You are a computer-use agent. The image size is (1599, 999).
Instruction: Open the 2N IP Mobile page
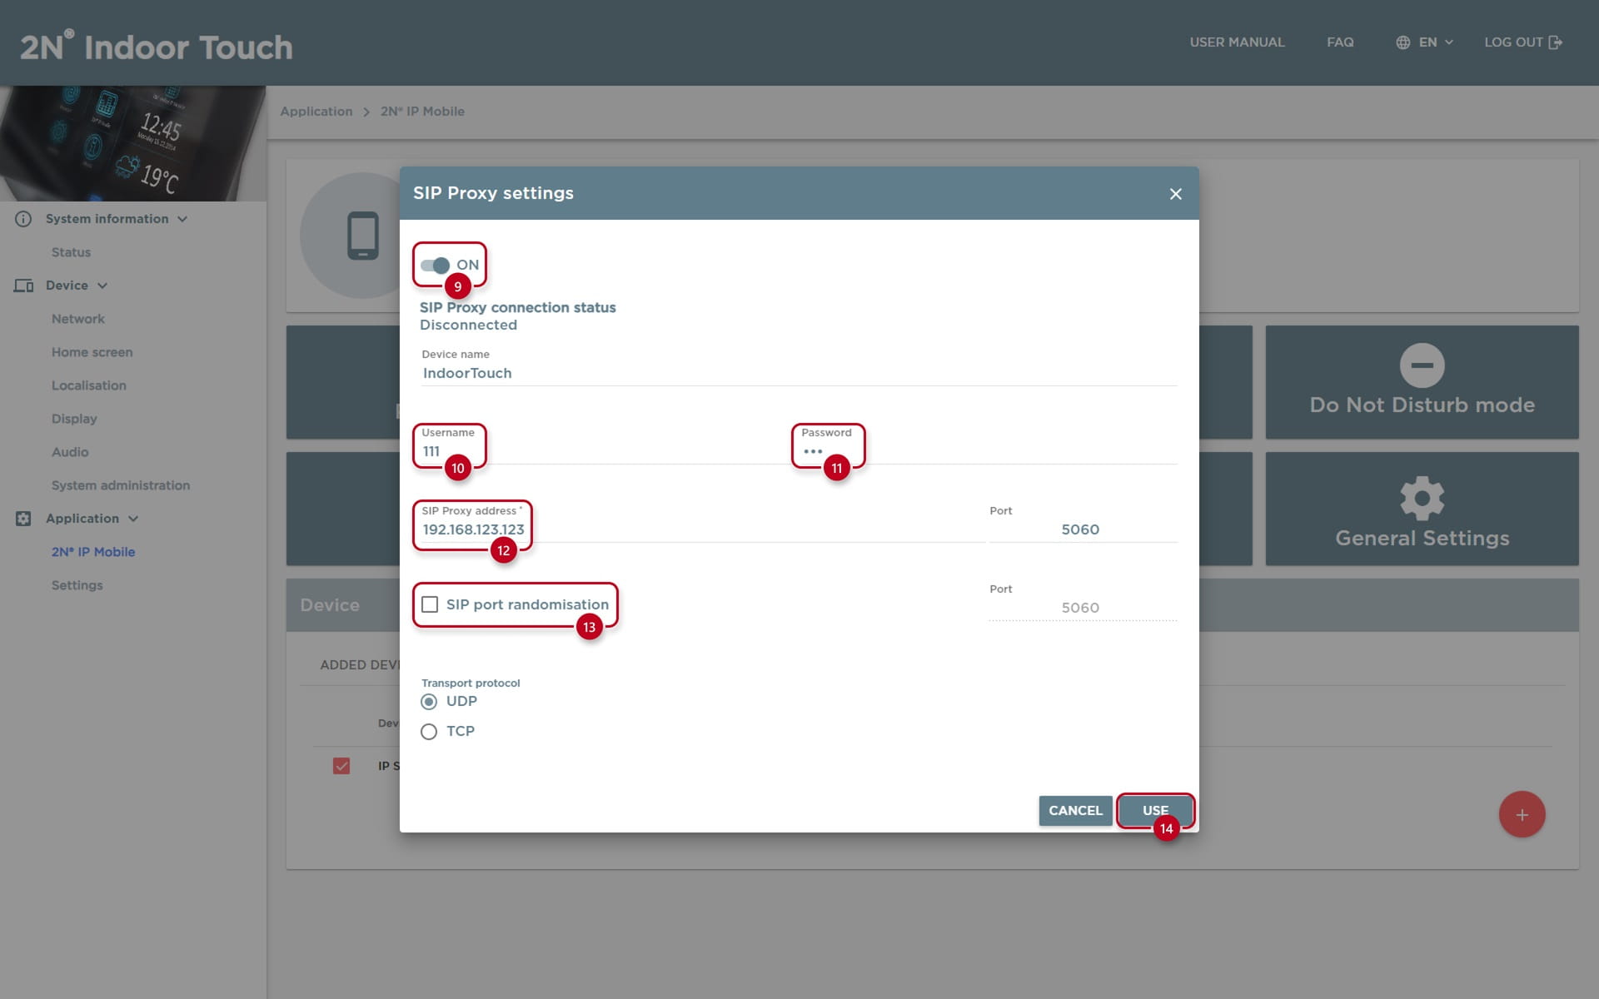[93, 552]
